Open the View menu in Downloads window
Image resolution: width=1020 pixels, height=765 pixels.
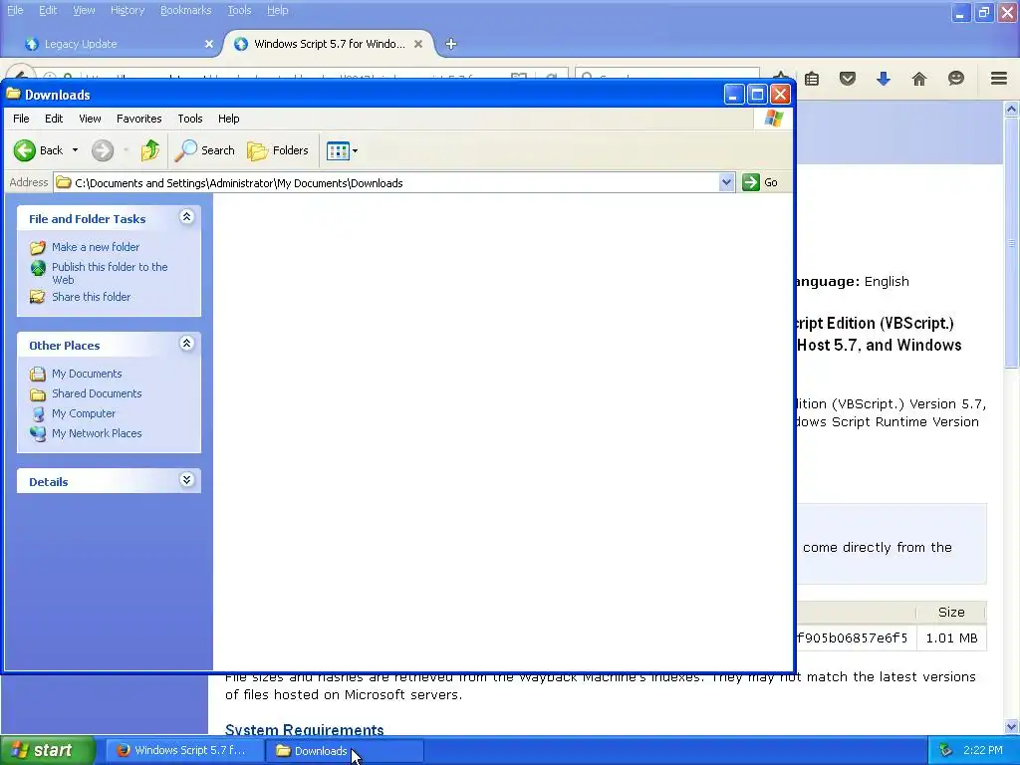(x=90, y=119)
